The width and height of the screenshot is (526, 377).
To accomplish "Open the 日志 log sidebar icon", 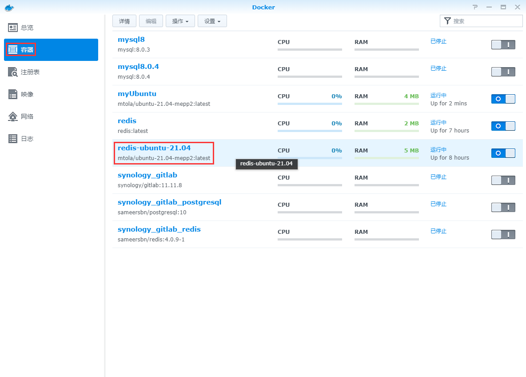I will pos(13,139).
